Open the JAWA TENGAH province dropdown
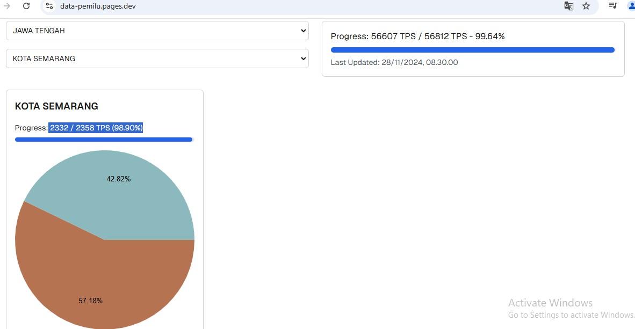 click(157, 31)
